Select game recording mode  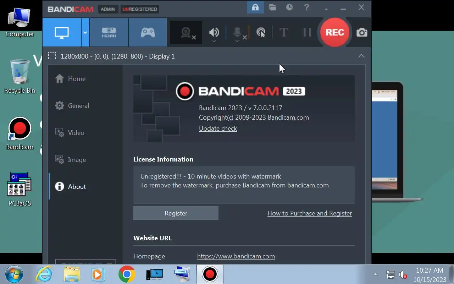[x=148, y=33]
